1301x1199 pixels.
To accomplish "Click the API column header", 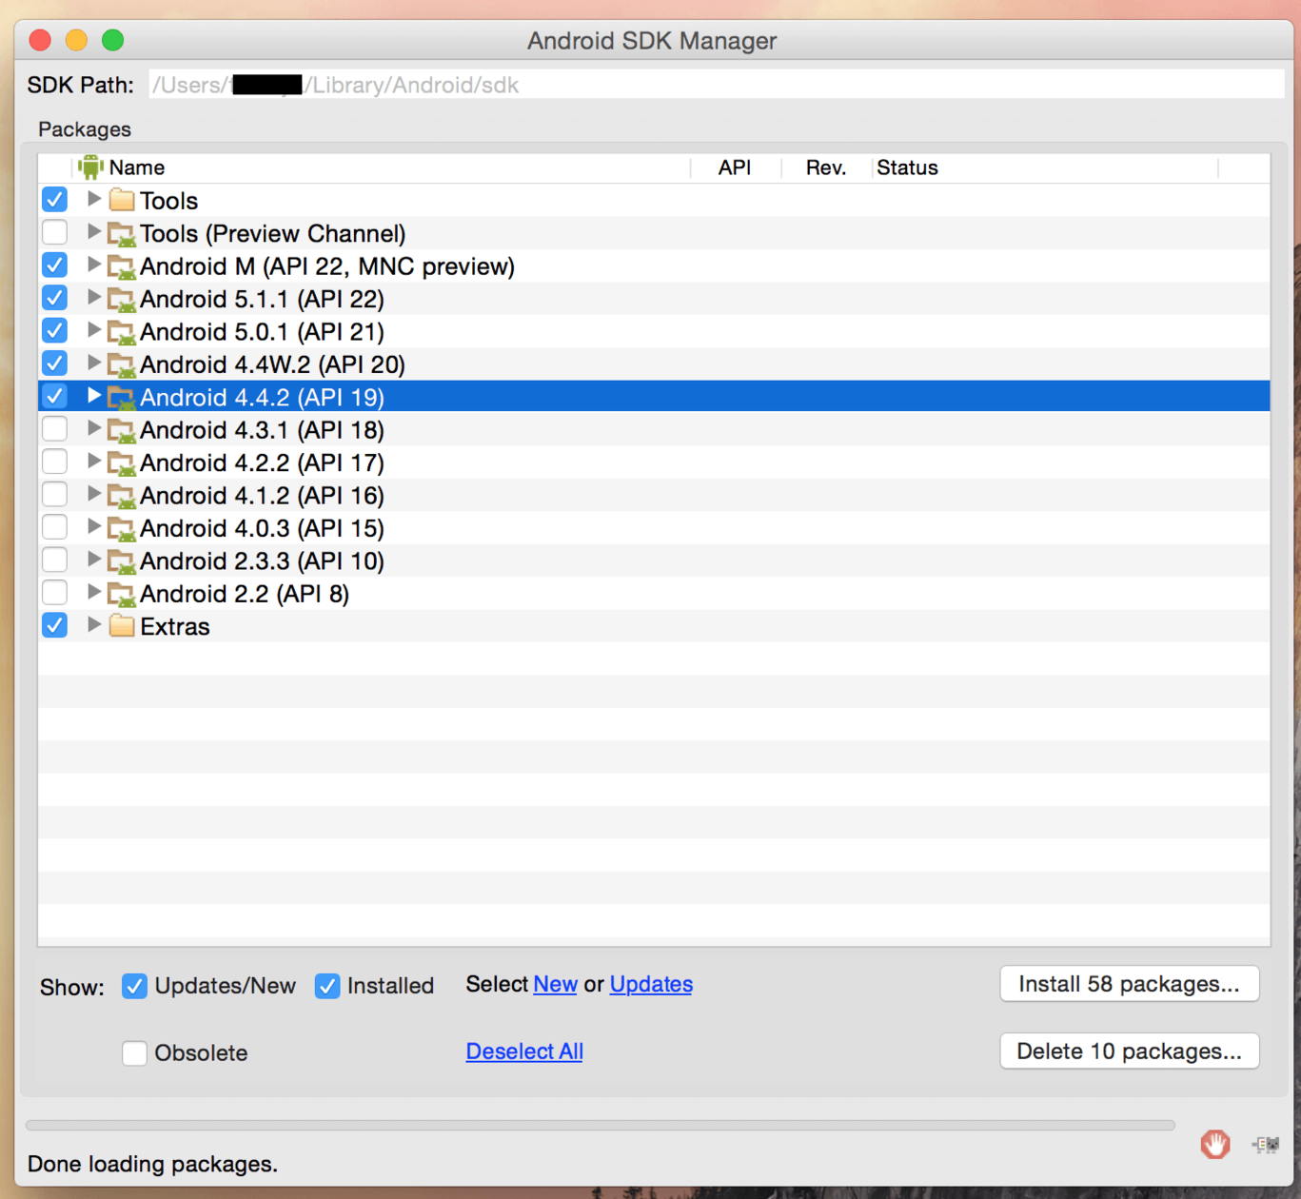I will point(736,167).
